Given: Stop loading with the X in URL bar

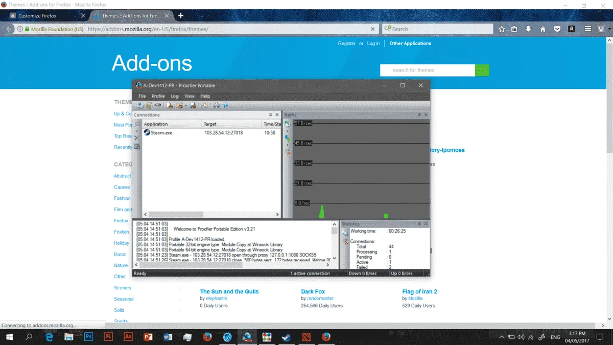Looking at the screenshot, I should pos(373,29).
